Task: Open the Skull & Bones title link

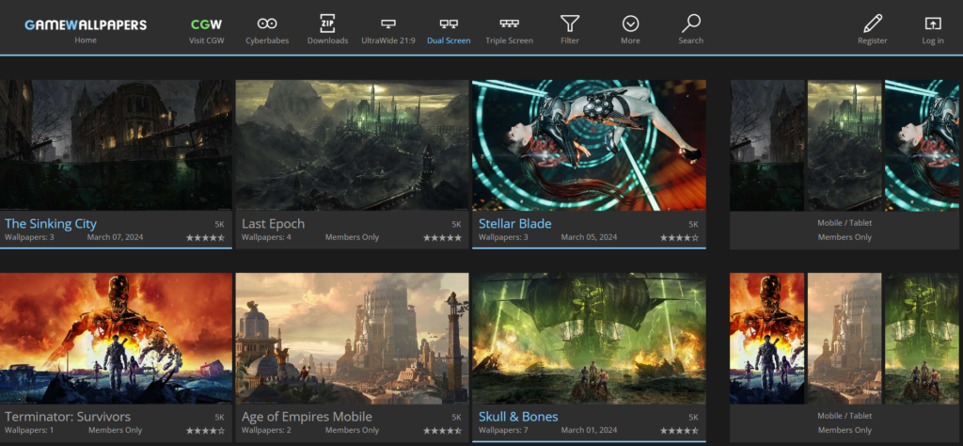Action: click(517, 417)
